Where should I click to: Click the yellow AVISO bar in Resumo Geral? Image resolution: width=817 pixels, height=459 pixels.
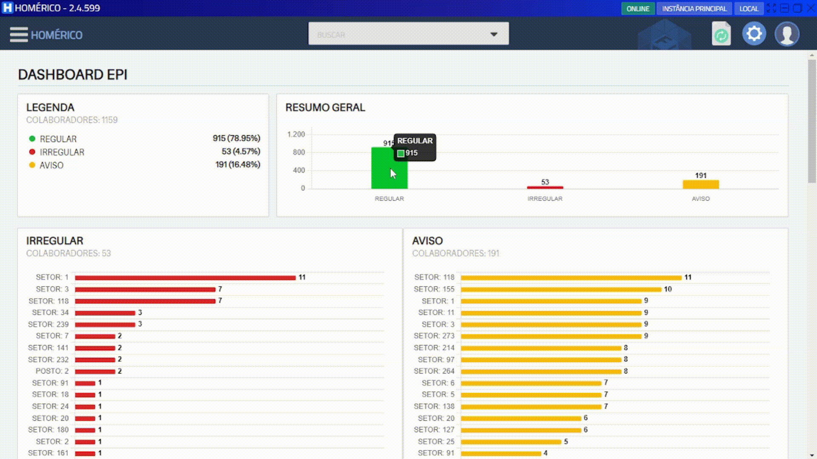tap(700, 184)
